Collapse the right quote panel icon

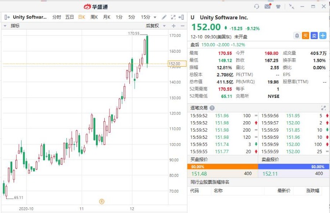(181, 17)
